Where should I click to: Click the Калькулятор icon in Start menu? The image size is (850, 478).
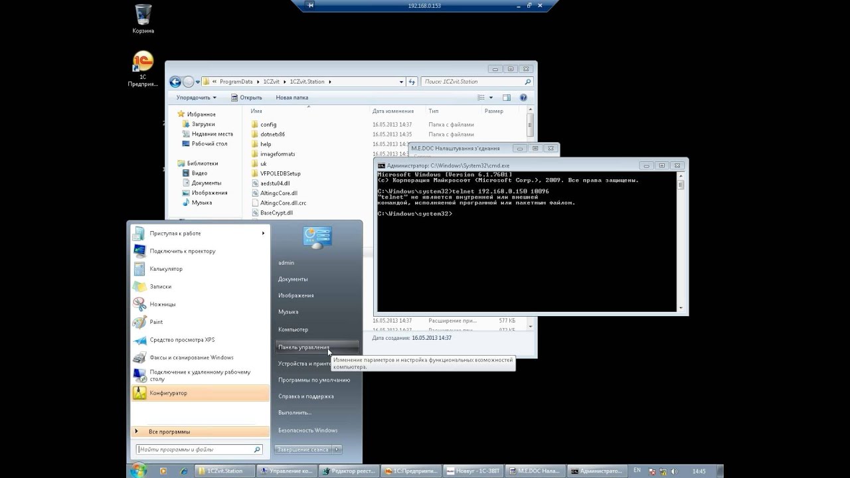pyautogui.click(x=139, y=269)
